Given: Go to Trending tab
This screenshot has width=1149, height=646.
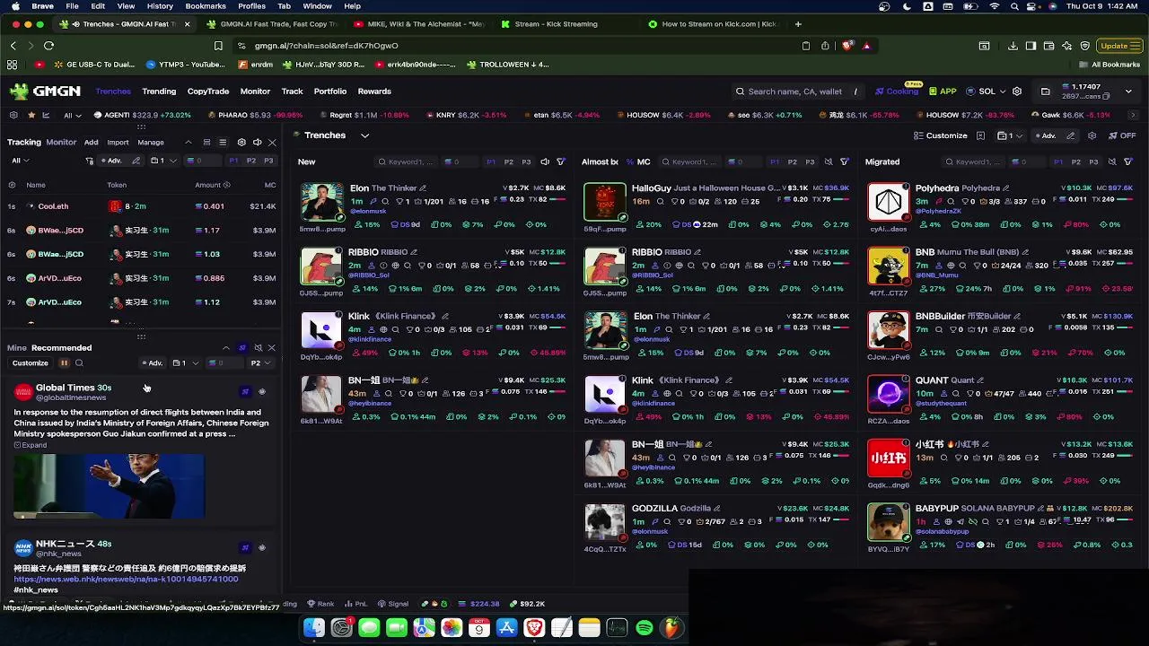Looking at the screenshot, I should click(x=159, y=92).
